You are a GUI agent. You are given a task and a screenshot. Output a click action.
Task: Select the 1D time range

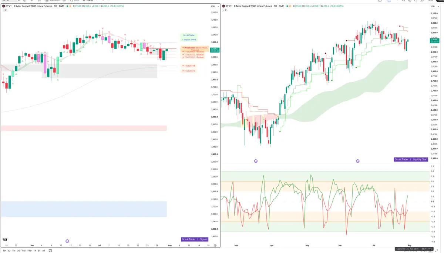click(4, 251)
